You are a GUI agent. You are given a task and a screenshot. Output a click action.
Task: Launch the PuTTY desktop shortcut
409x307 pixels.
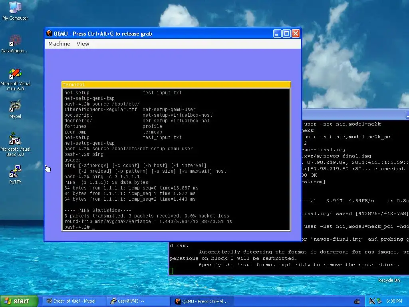15,174
